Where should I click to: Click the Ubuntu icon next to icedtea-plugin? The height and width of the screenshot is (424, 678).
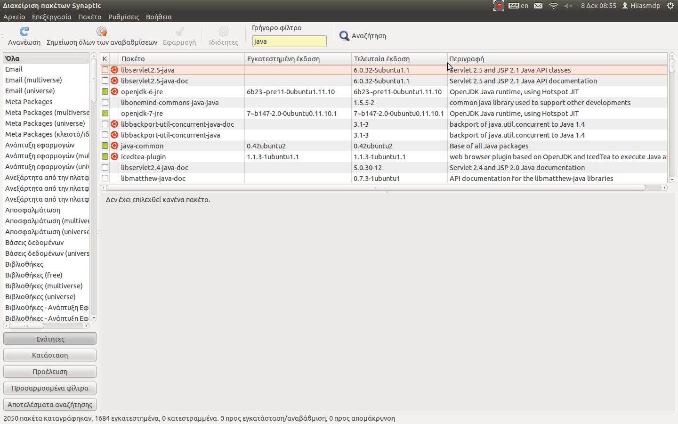pos(114,157)
